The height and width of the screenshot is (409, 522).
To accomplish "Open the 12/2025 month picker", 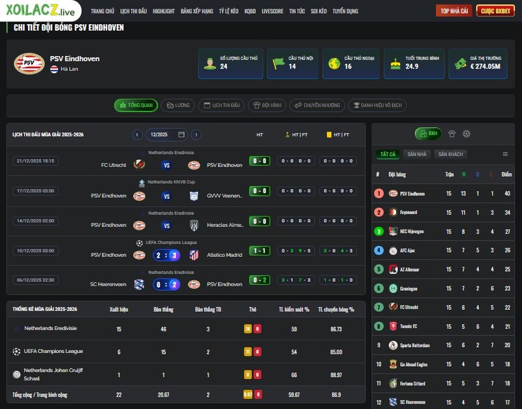I will (x=167, y=134).
